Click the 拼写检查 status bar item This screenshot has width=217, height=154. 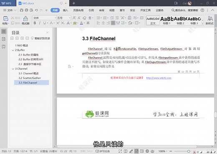[x=103, y=151]
